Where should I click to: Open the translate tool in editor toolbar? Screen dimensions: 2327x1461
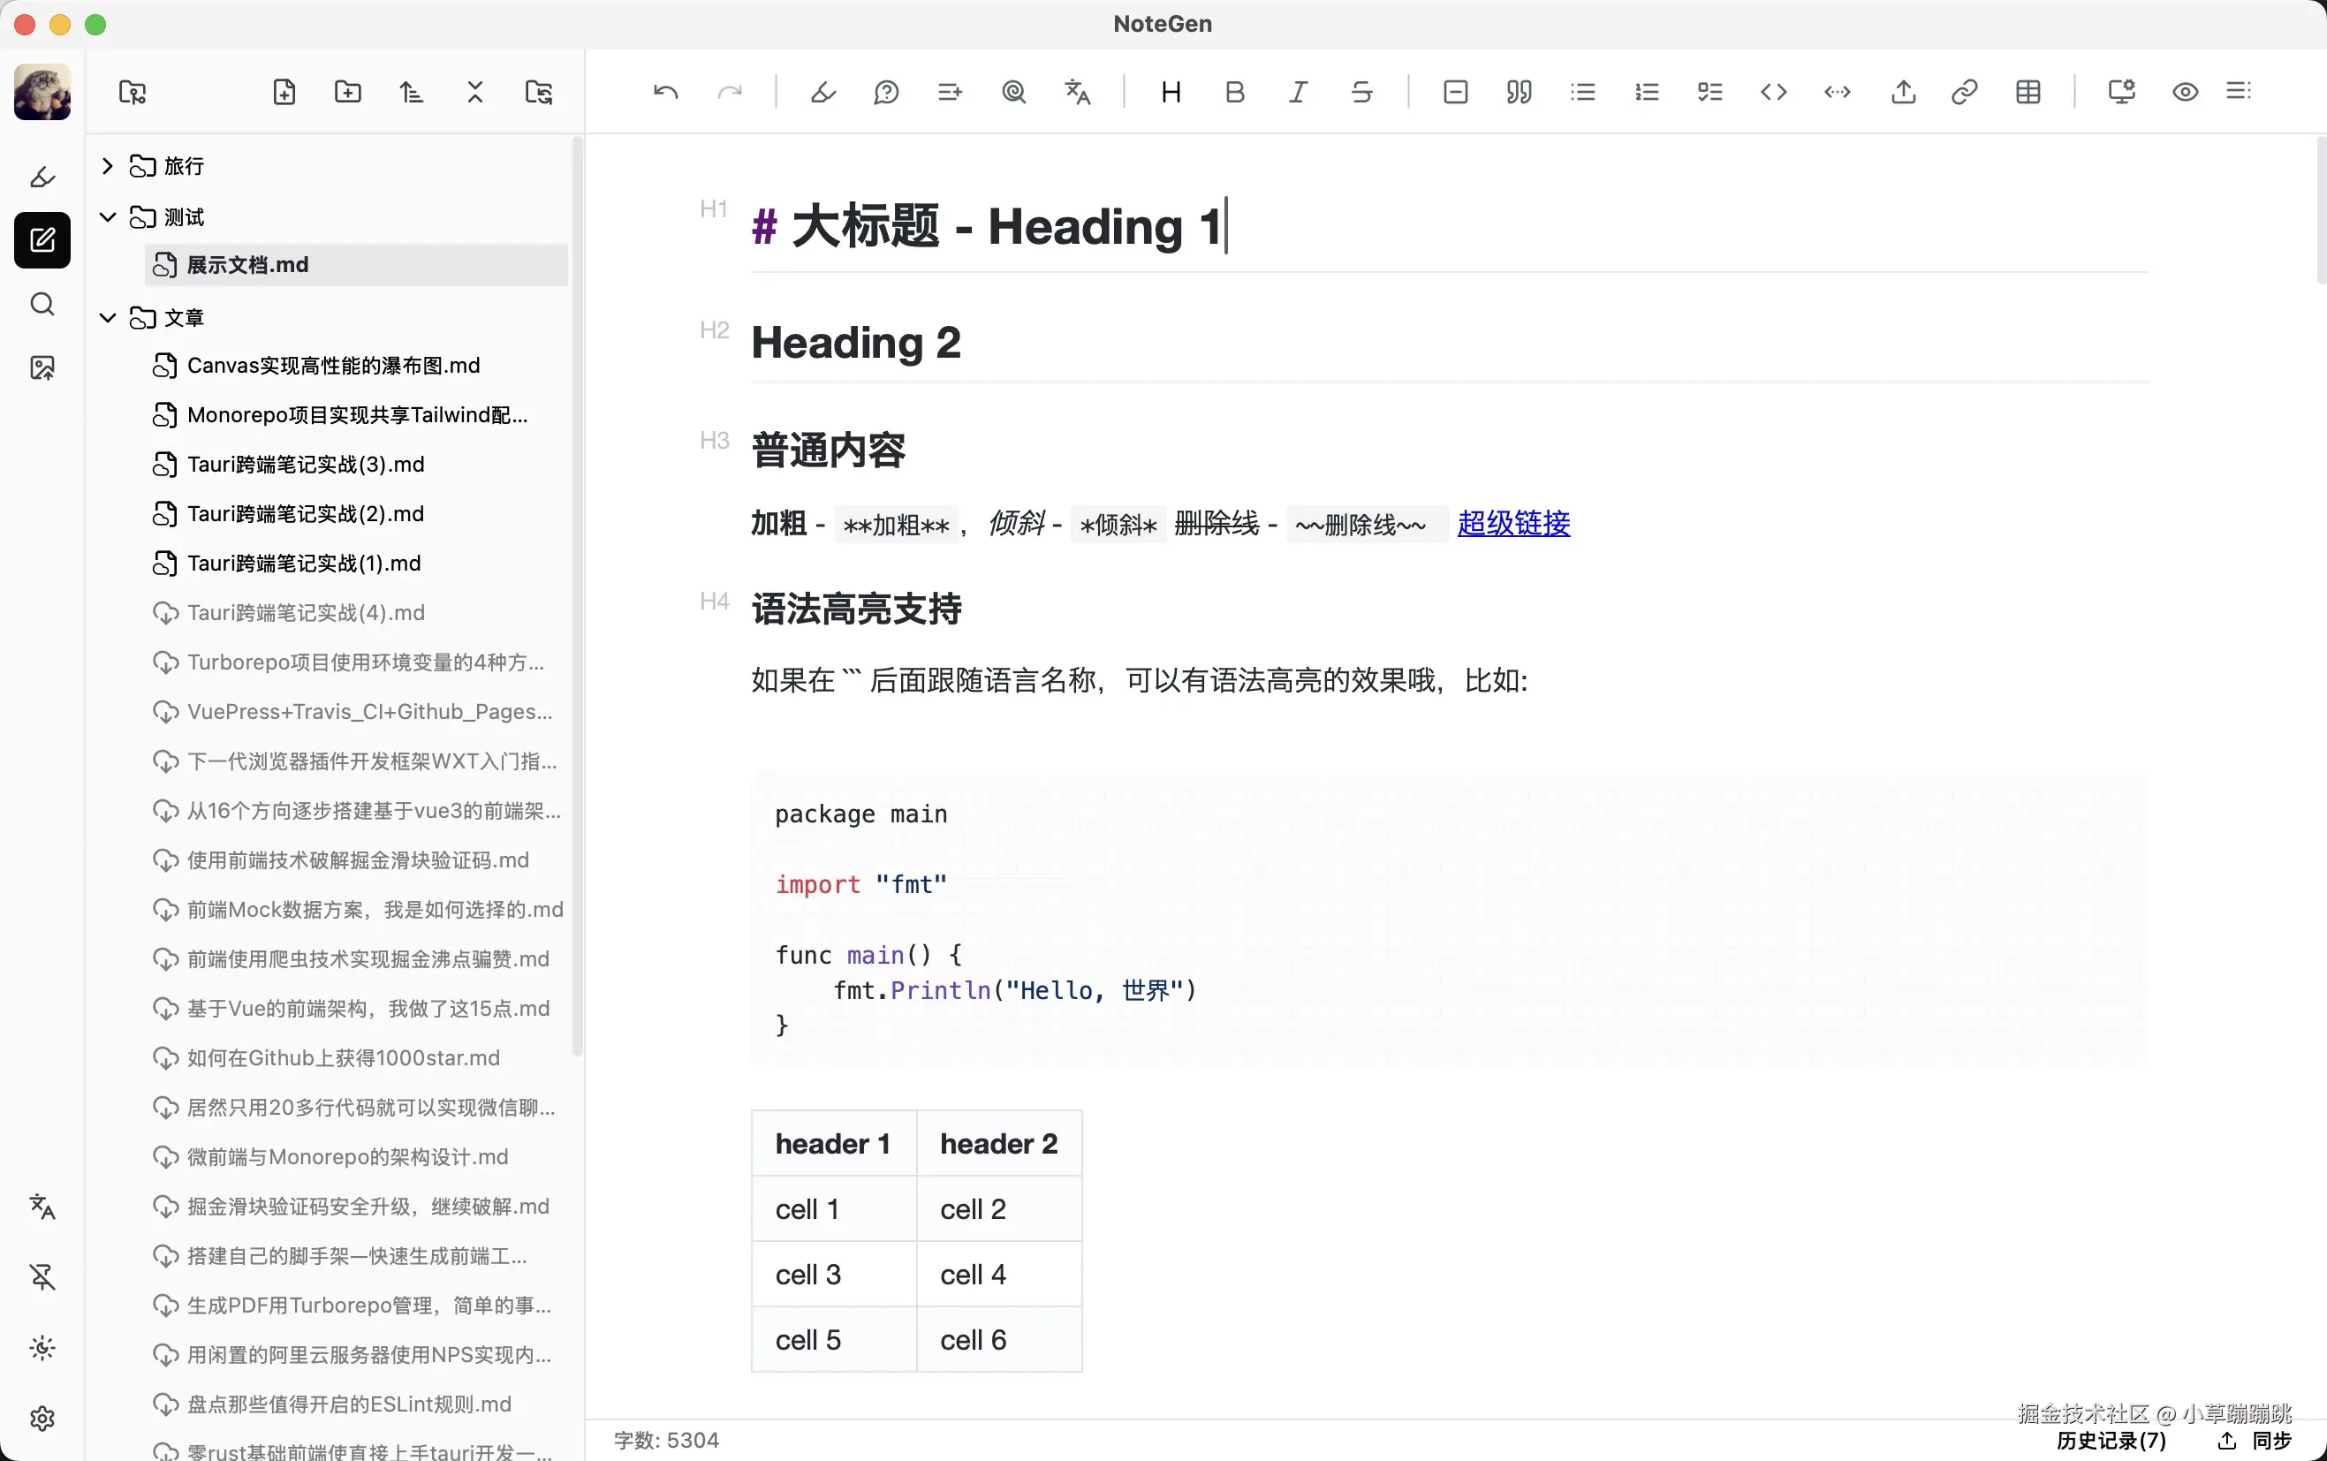1078,92
